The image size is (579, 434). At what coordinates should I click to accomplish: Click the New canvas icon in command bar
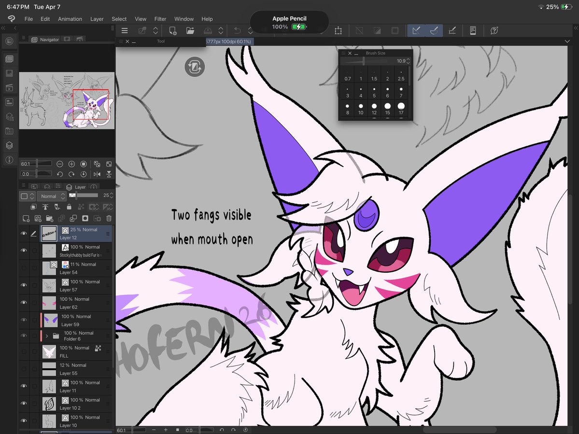[172, 30]
